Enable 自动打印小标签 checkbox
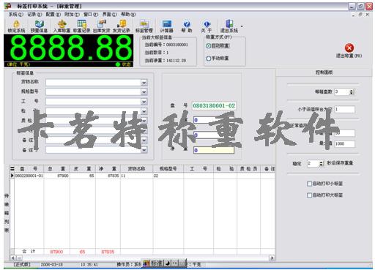The height and width of the screenshot is (270, 375). click(x=309, y=184)
